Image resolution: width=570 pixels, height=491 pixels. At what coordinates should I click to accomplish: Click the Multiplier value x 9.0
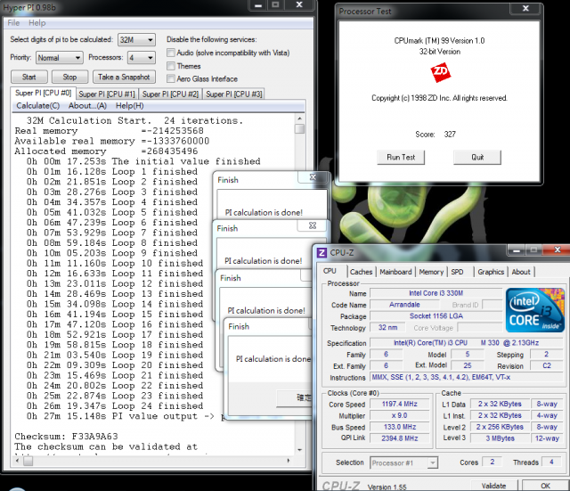pyautogui.click(x=400, y=415)
